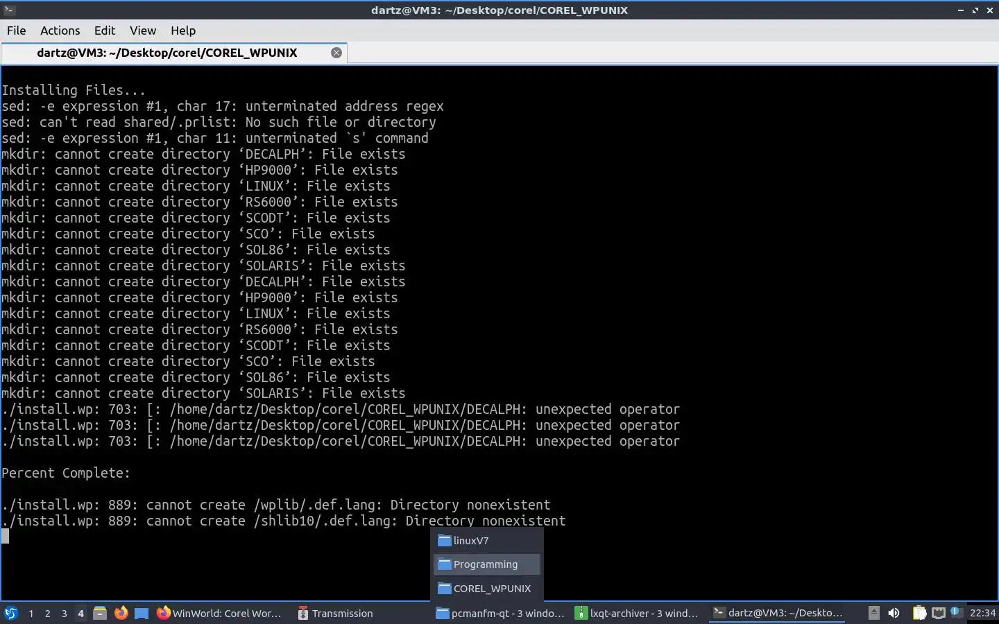
Task: Close the terminal tab with X icon
Action: point(336,53)
